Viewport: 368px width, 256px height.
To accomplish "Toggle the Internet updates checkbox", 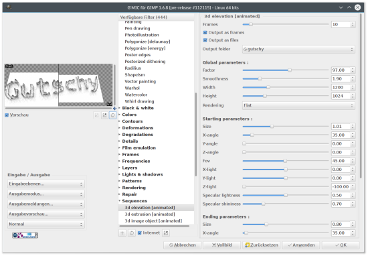I will coord(140,233).
